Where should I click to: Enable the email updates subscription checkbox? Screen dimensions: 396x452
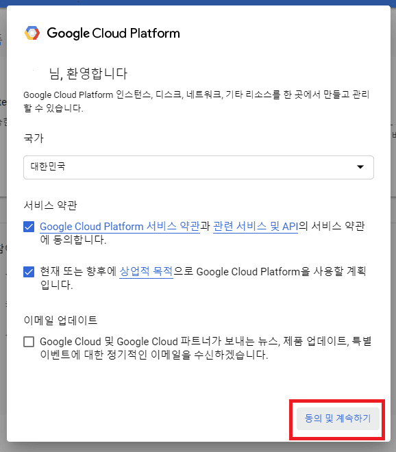click(29, 342)
